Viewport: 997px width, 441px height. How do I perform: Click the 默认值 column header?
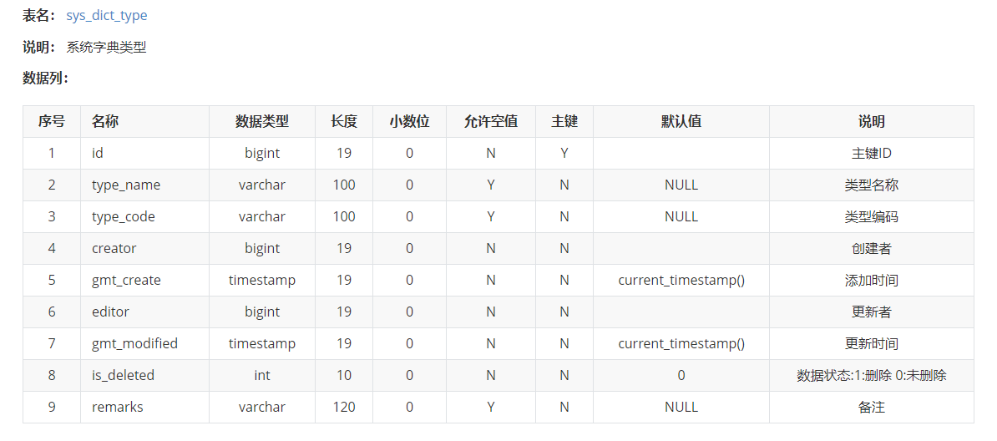(x=681, y=122)
